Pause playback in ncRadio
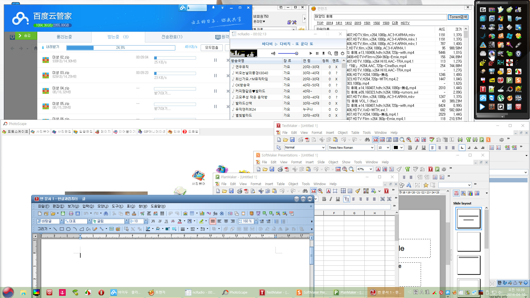Image resolution: width=530 pixels, height=298 pixels. pos(317,54)
